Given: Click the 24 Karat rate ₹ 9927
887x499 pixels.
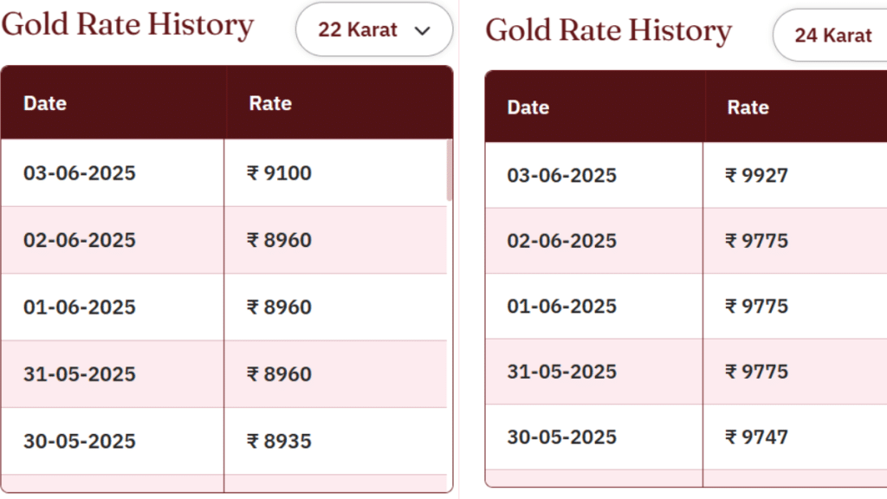Looking at the screenshot, I should point(756,175).
